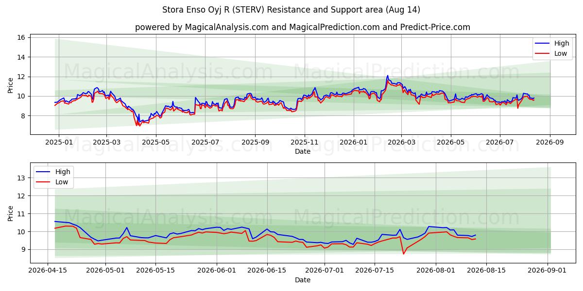
Task: Click the '2026-08-01' tick label
Action: [436, 271]
